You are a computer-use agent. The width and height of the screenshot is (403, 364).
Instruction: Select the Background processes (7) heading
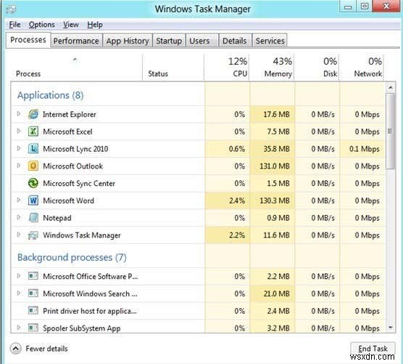pyautogui.click(x=72, y=258)
